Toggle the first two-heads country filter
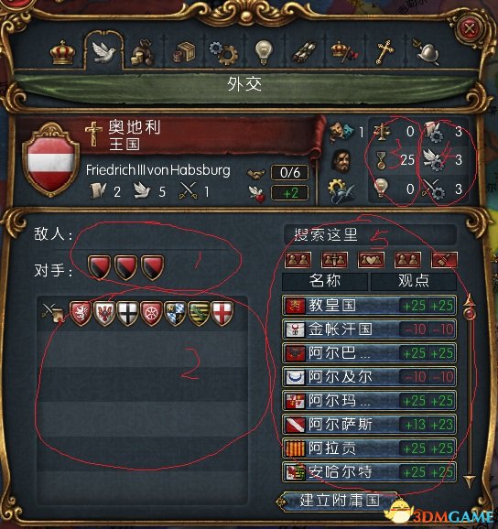 coord(298,259)
